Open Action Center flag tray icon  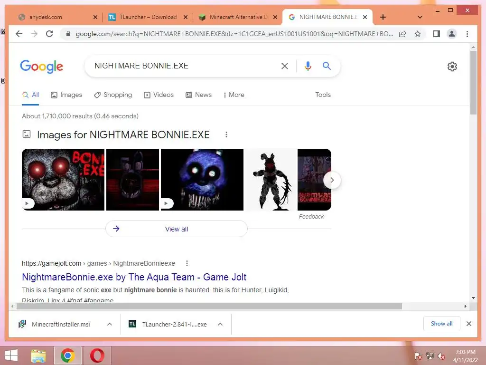418,356
